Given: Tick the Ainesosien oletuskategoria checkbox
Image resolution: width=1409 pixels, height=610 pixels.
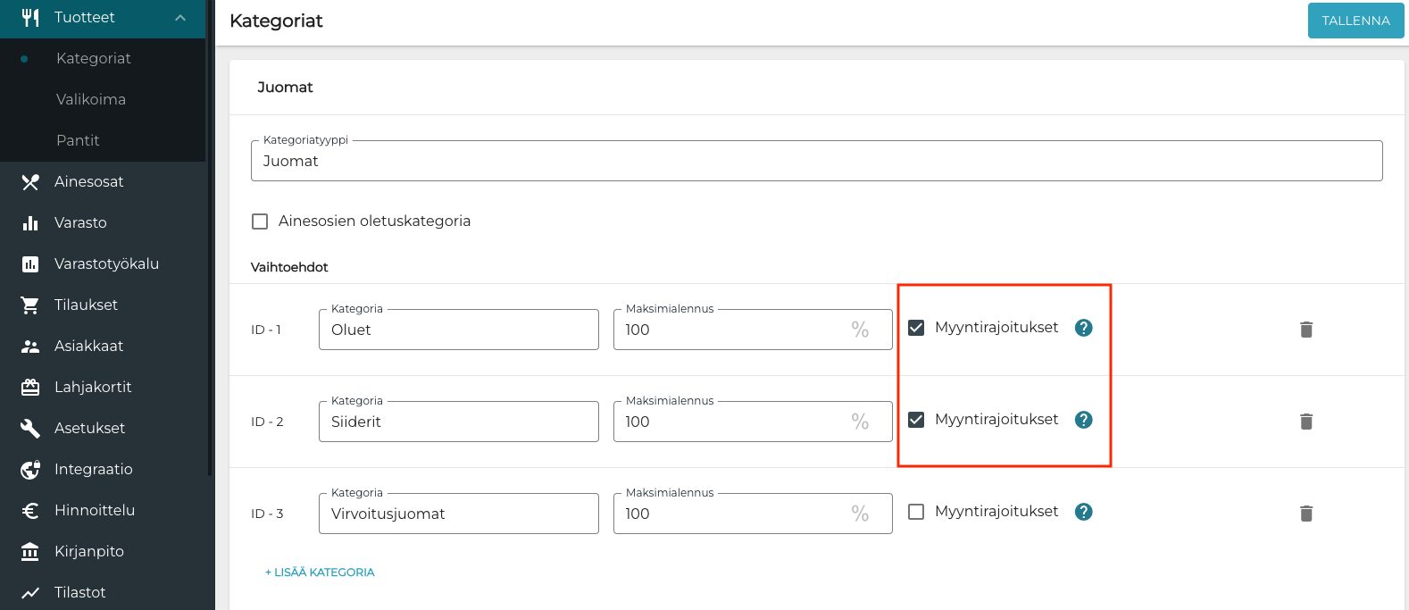Looking at the screenshot, I should 260,221.
